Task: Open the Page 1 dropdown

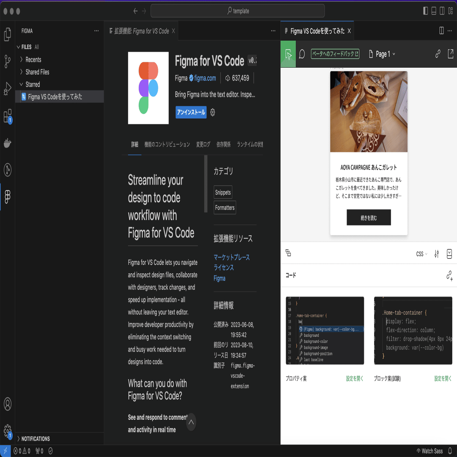Action: tap(382, 54)
